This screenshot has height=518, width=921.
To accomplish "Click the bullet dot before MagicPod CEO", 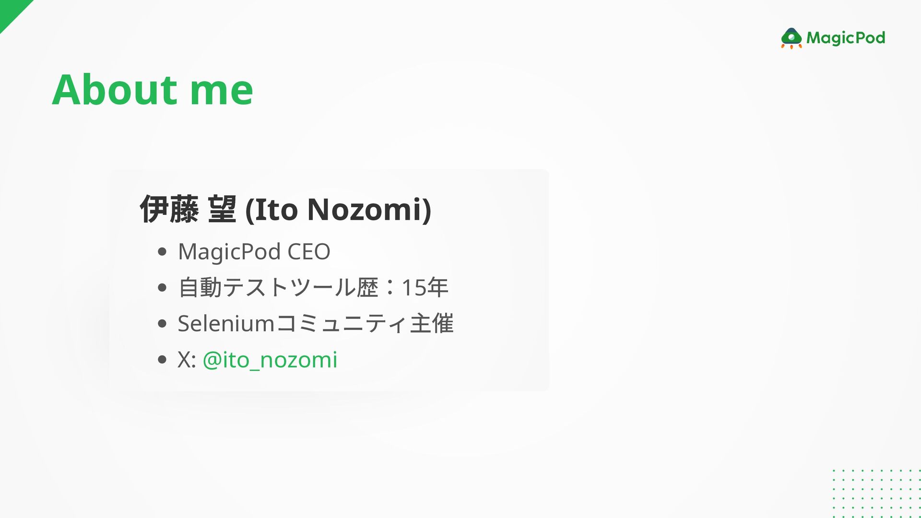I will 162,251.
